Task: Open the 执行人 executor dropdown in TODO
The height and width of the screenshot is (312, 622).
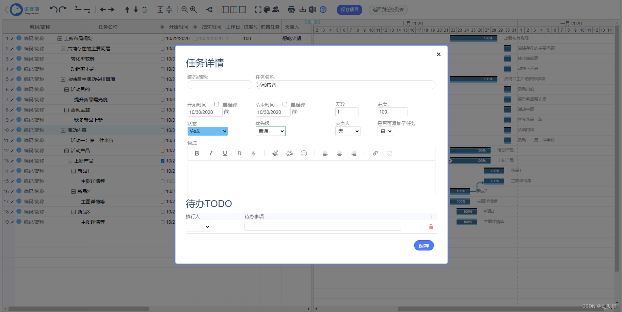Action: coord(198,227)
